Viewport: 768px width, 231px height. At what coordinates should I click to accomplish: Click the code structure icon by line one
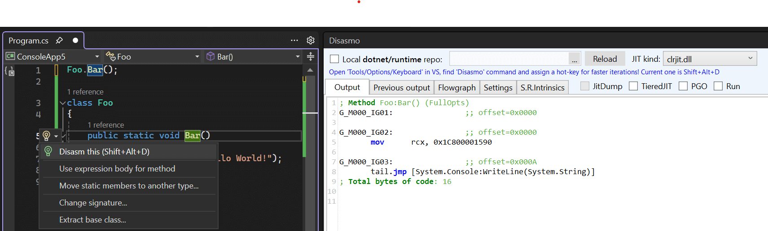[9, 71]
